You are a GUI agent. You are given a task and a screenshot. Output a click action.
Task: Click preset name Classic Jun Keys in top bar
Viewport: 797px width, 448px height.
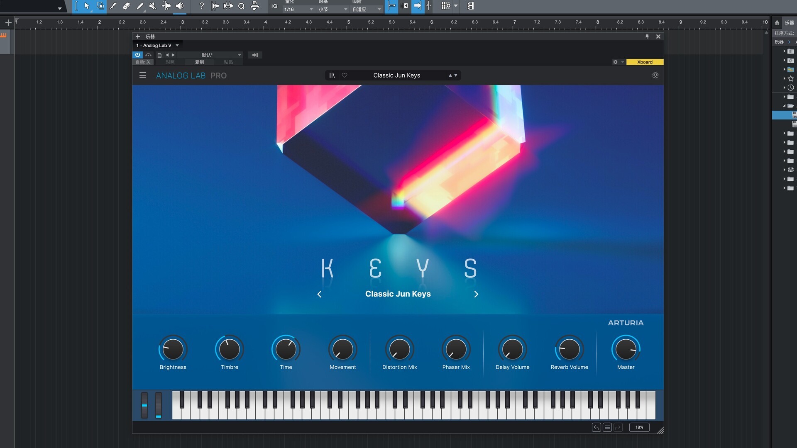coord(396,75)
